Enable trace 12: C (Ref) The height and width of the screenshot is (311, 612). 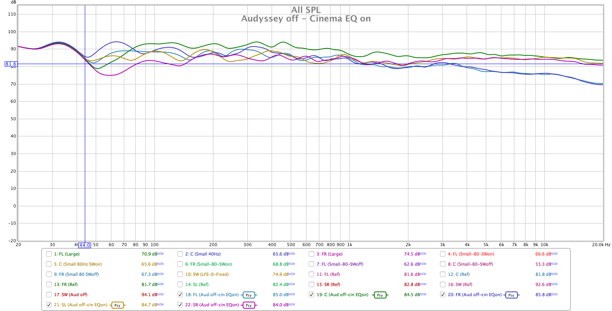(443, 274)
